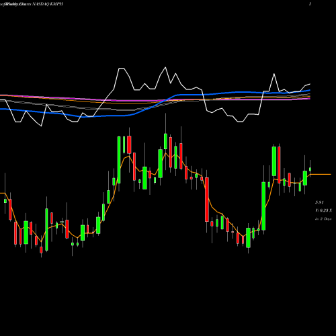Click the tallest green candle near chart start of rally
This screenshot has height=336, width=336.
(119, 160)
